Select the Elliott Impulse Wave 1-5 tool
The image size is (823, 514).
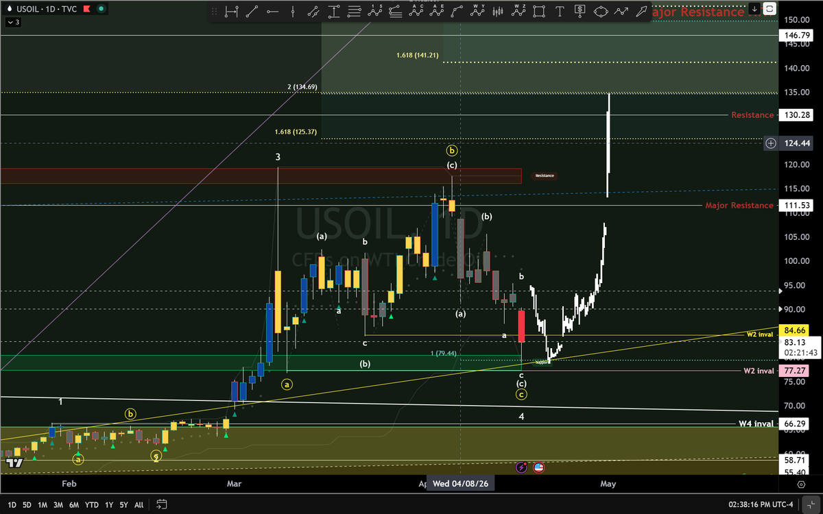coord(375,12)
